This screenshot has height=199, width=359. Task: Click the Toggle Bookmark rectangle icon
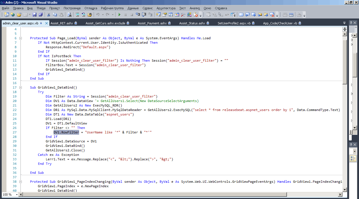(241, 15)
